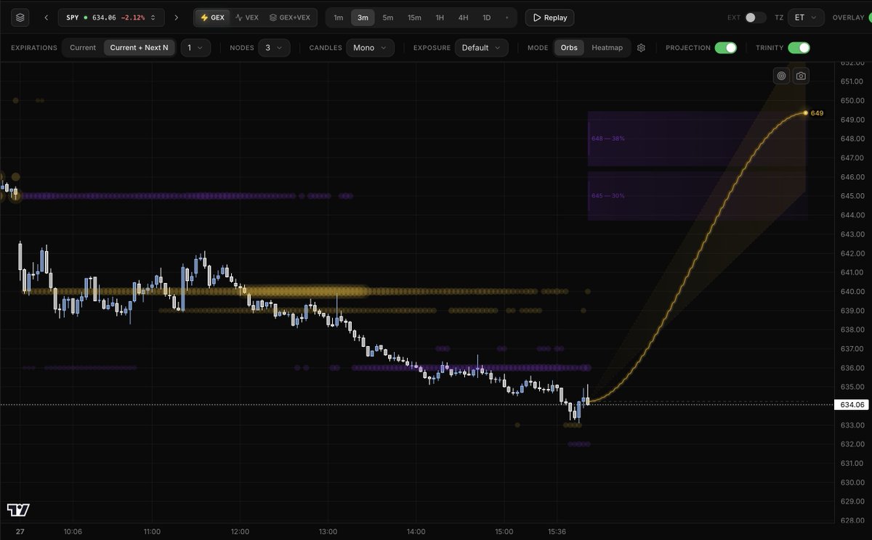Open the ET timezone dropdown

pyautogui.click(x=806, y=17)
